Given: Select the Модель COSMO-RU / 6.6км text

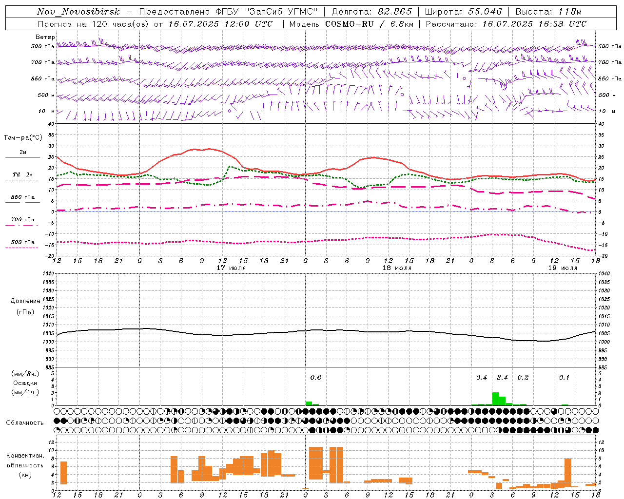Looking at the screenshot, I should (351, 24).
